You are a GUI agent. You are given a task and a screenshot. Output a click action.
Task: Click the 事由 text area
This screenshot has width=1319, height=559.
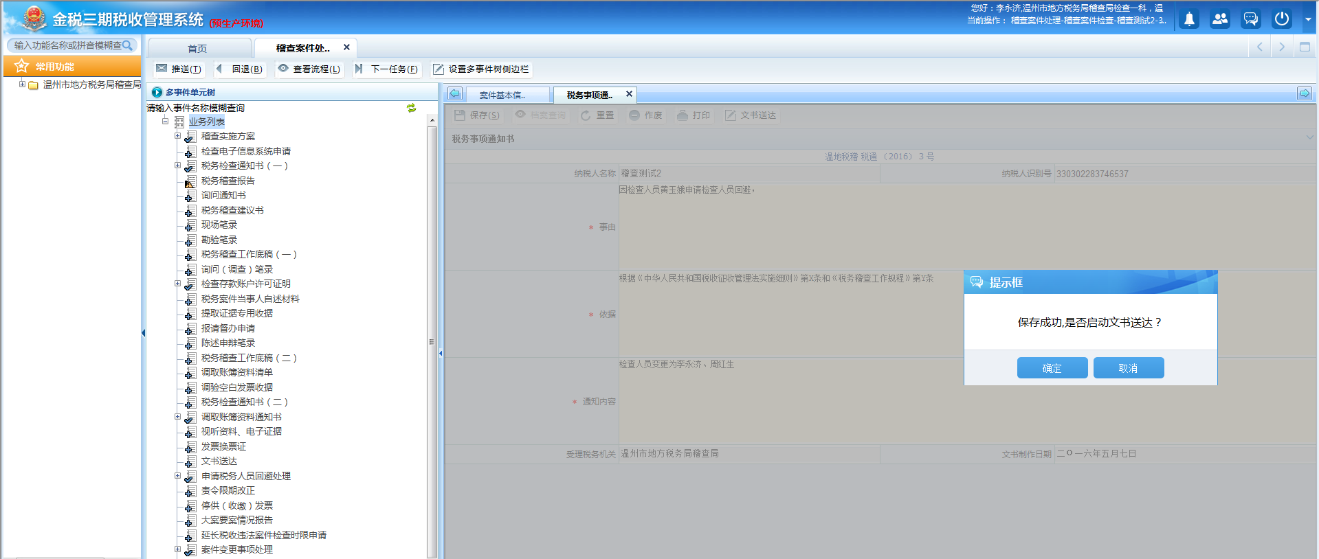click(967, 227)
